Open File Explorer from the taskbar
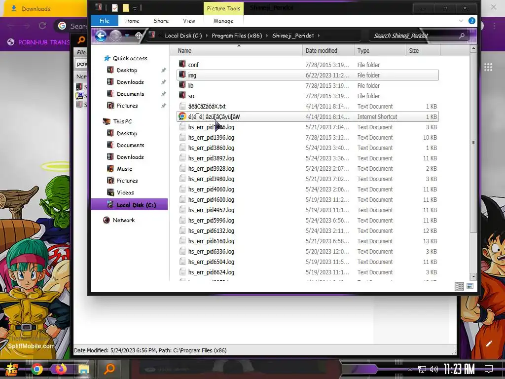 click(84, 369)
